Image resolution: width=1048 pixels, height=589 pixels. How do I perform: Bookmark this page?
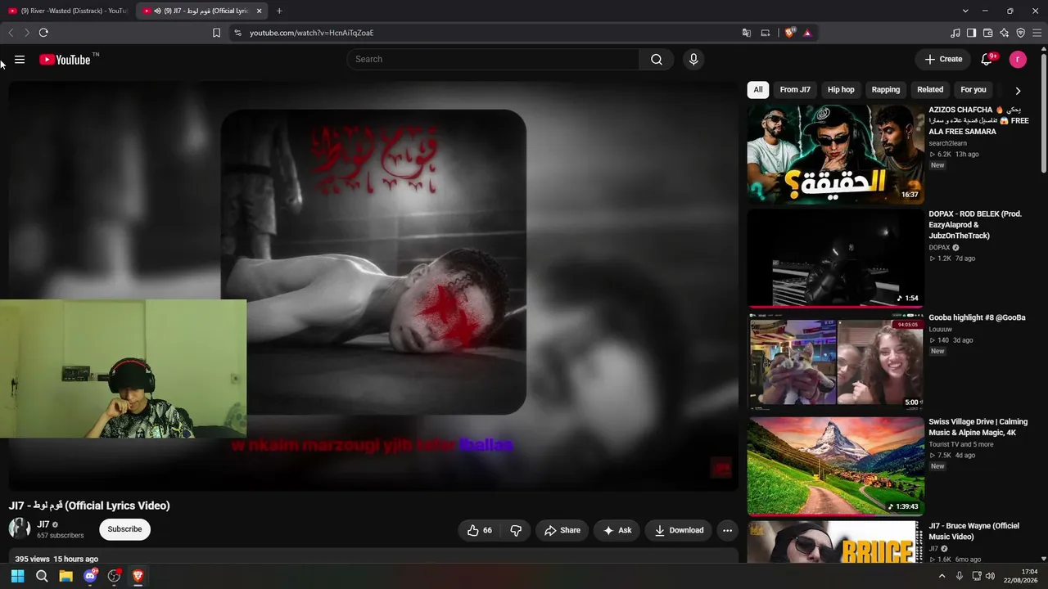[216, 33]
